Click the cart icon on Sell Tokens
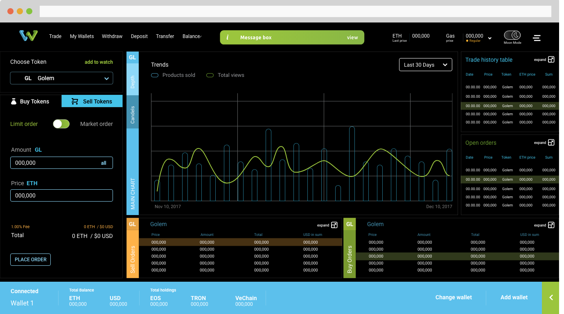Viewport: 564px width, 314px height. click(75, 101)
